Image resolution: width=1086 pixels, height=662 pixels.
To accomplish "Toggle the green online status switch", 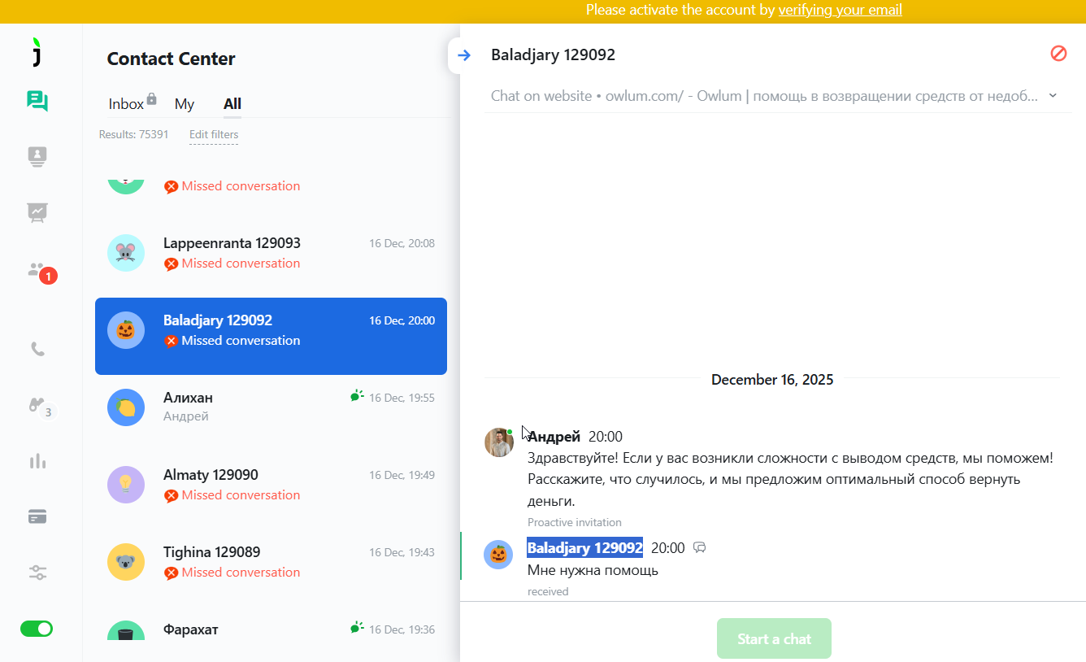I will click(x=37, y=629).
